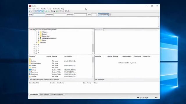Screen dimensions: 186x104
Task: Open the Bookmarks menu
Action: click(x=56, y=9)
